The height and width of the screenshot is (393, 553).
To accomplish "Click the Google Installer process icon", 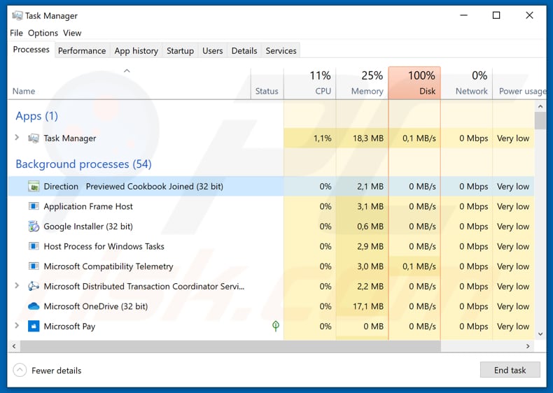I will click(x=34, y=227).
